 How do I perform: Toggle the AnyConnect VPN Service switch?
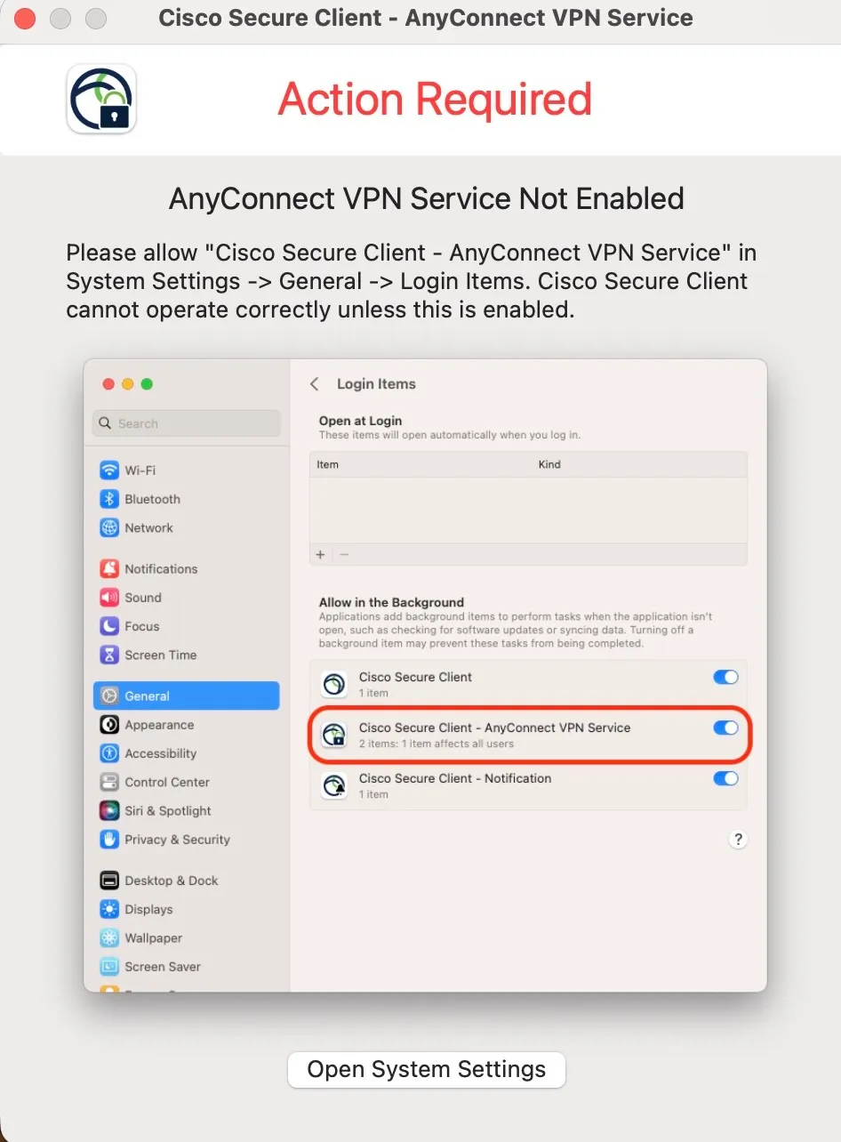pos(725,728)
